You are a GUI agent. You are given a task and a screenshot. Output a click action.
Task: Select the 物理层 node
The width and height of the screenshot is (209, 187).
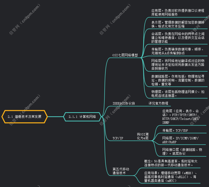(178, 93)
